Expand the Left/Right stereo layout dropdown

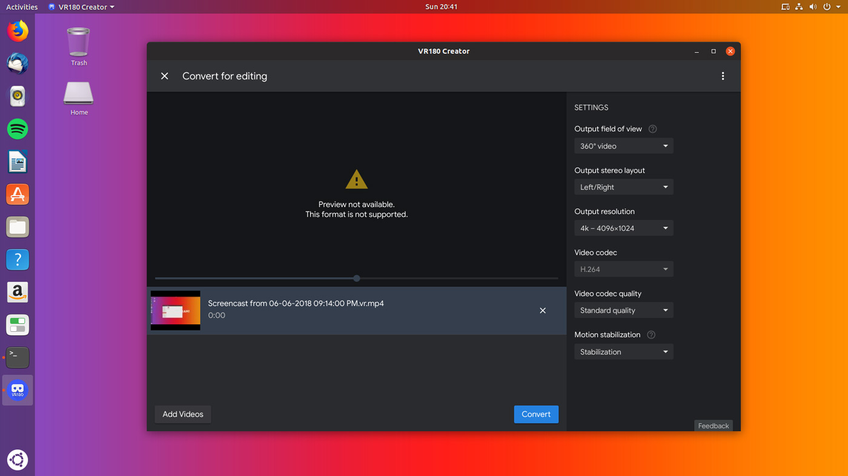[x=623, y=187]
